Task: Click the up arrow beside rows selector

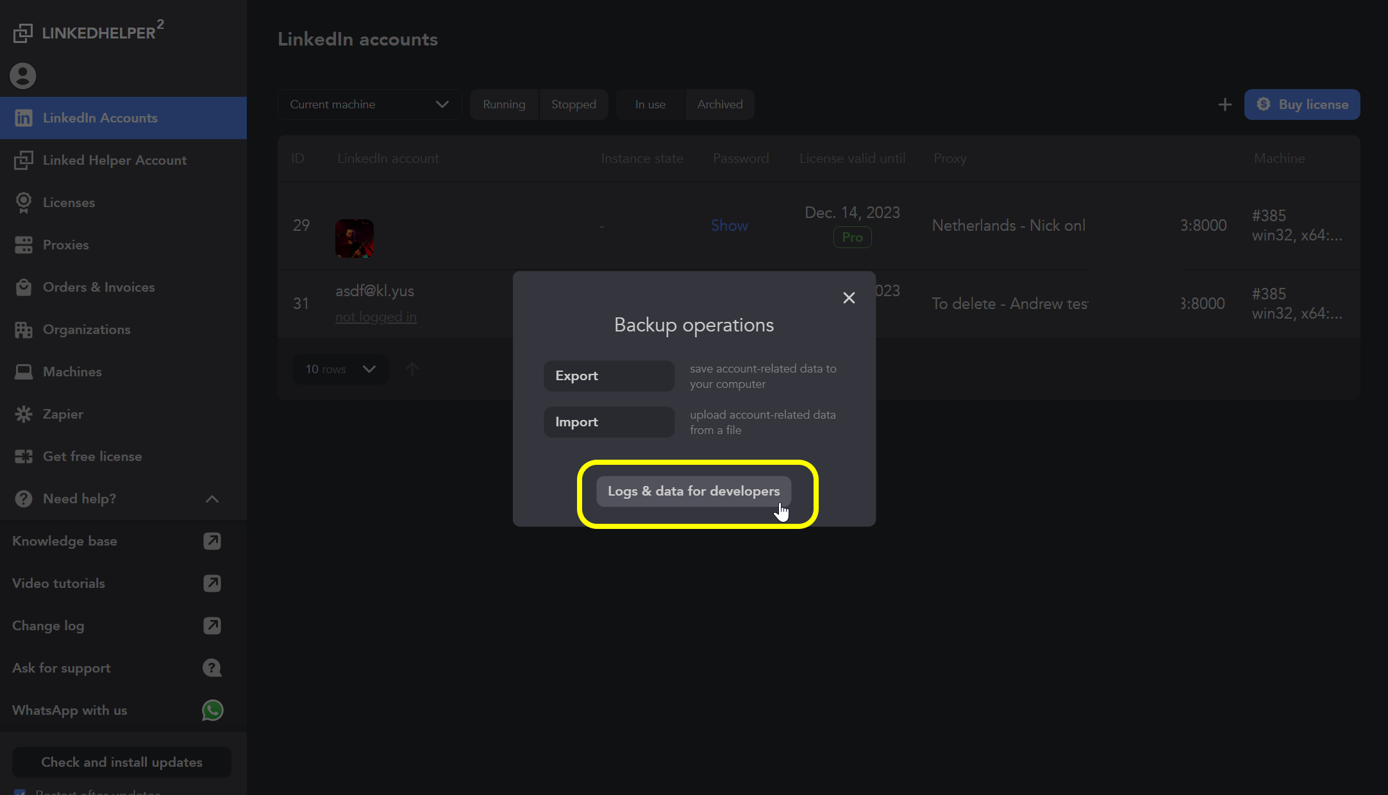Action: point(412,369)
